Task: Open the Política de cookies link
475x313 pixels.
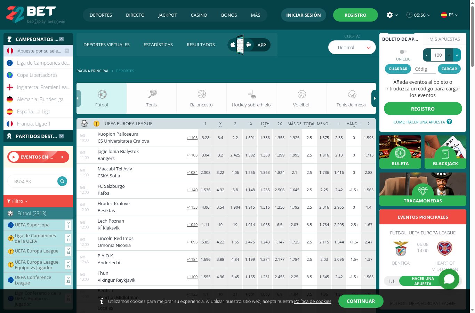Action: pyautogui.click(x=313, y=301)
